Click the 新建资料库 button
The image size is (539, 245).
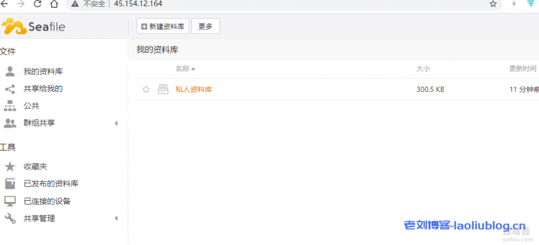pos(163,26)
